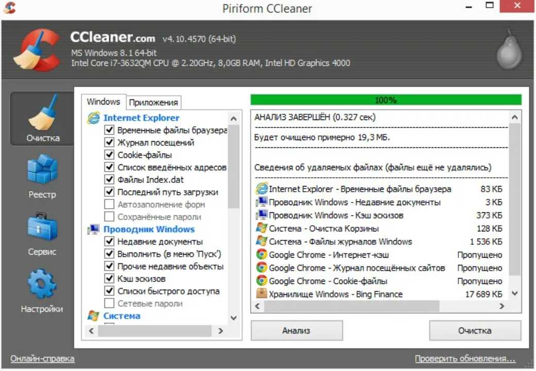The width and height of the screenshot is (536, 371).
Task: Click the Internet Explorer category icon
Action: click(93, 117)
